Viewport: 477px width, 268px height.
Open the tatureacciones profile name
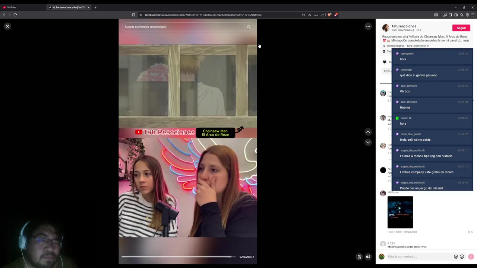[x=404, y=26]
